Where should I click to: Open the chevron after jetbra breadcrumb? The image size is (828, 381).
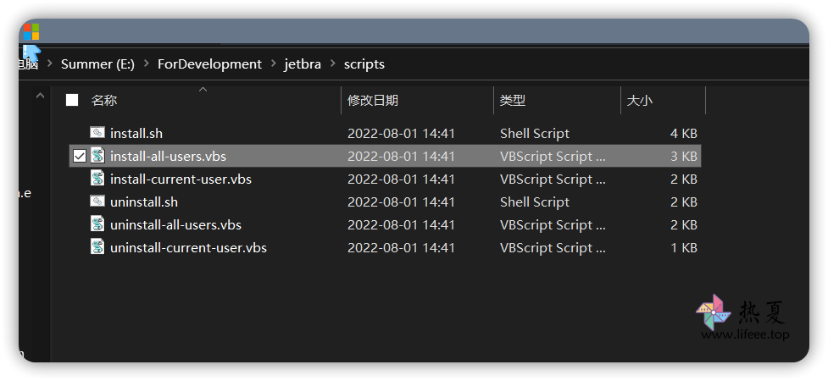tap(333, 63)
